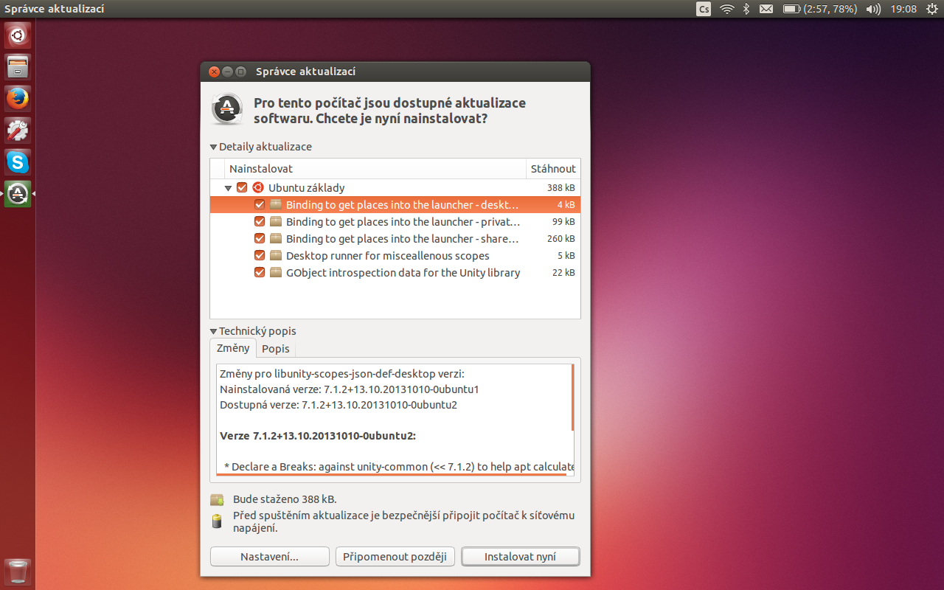The width and height of the screenshot is (944, 590).
Task: Switch to the Popis tab
Action: coord(276,349)
